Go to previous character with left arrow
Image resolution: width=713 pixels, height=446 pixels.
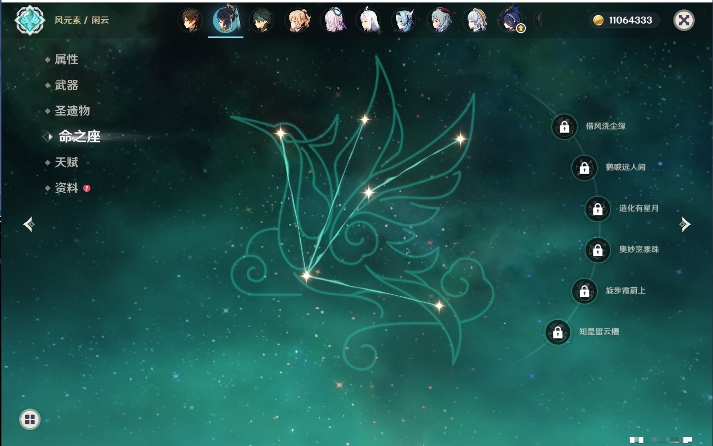point(29,224)
